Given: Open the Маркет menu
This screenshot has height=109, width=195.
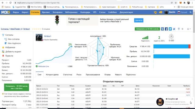Looking at the screenshot, I should [25, 12].
